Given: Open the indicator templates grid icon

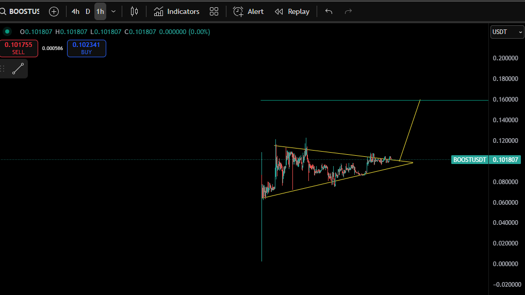Looking at the screenshot, I should 214,11.
